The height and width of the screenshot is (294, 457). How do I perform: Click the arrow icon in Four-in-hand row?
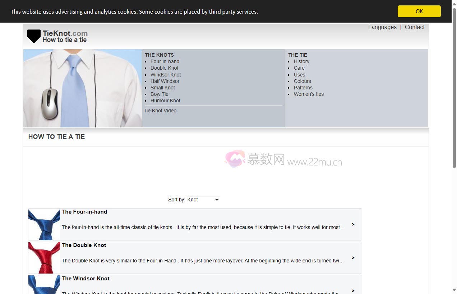click(353, 224)
